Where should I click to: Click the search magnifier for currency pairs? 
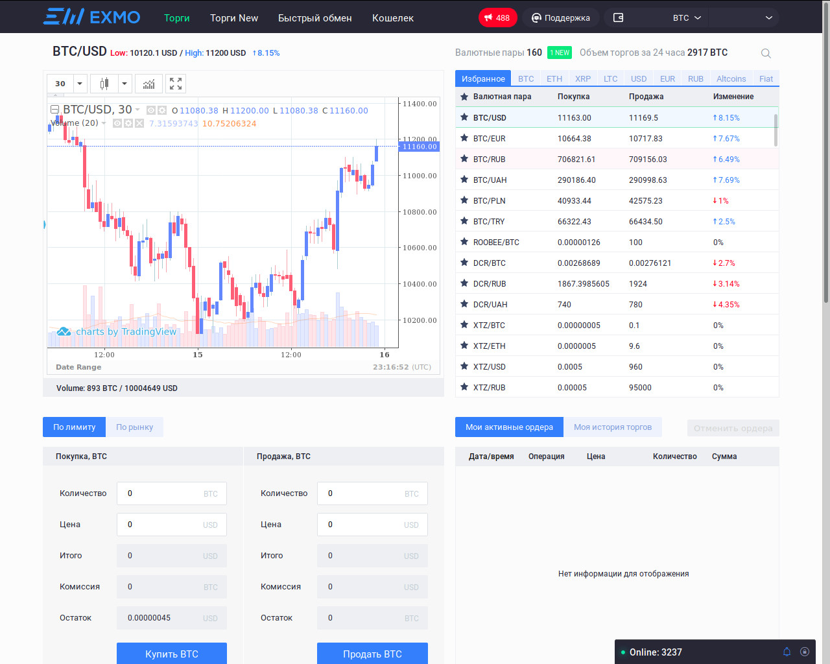click(766, 53)
